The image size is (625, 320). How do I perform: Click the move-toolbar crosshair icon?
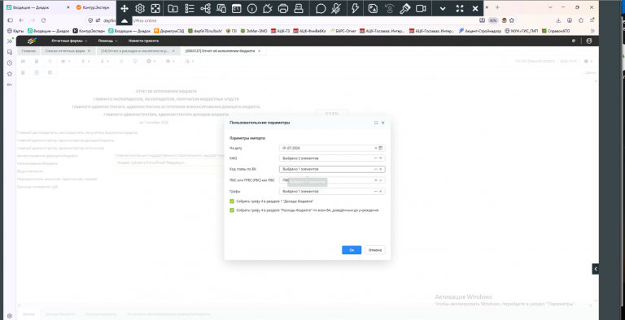(125, 8)
